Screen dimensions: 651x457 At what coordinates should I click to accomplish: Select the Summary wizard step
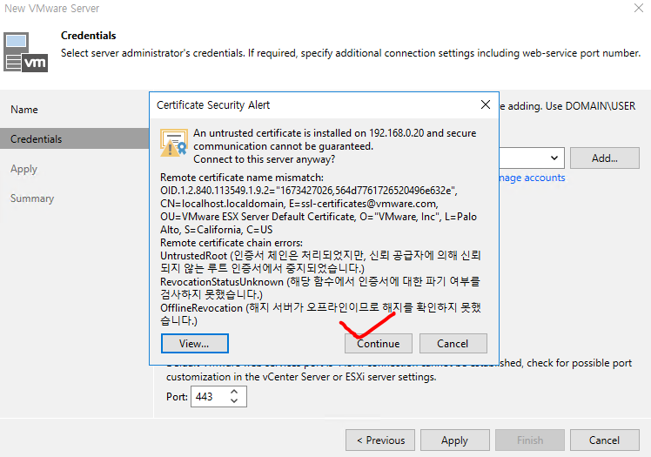32,198
